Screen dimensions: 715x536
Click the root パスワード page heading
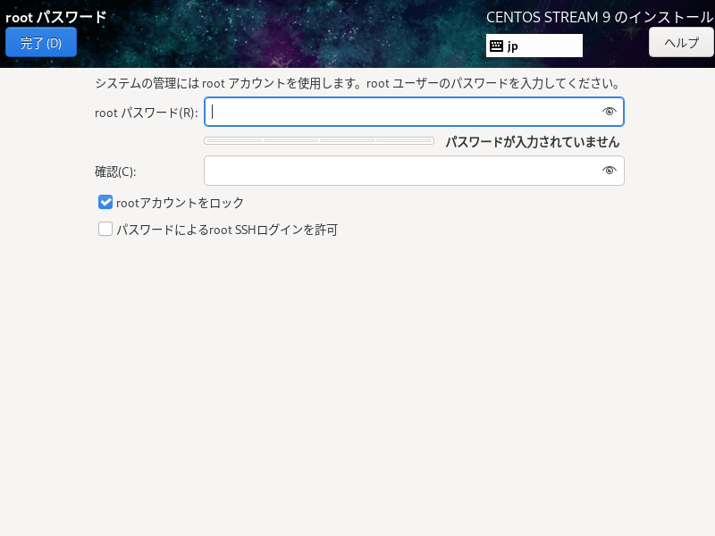tap(55, 17)
